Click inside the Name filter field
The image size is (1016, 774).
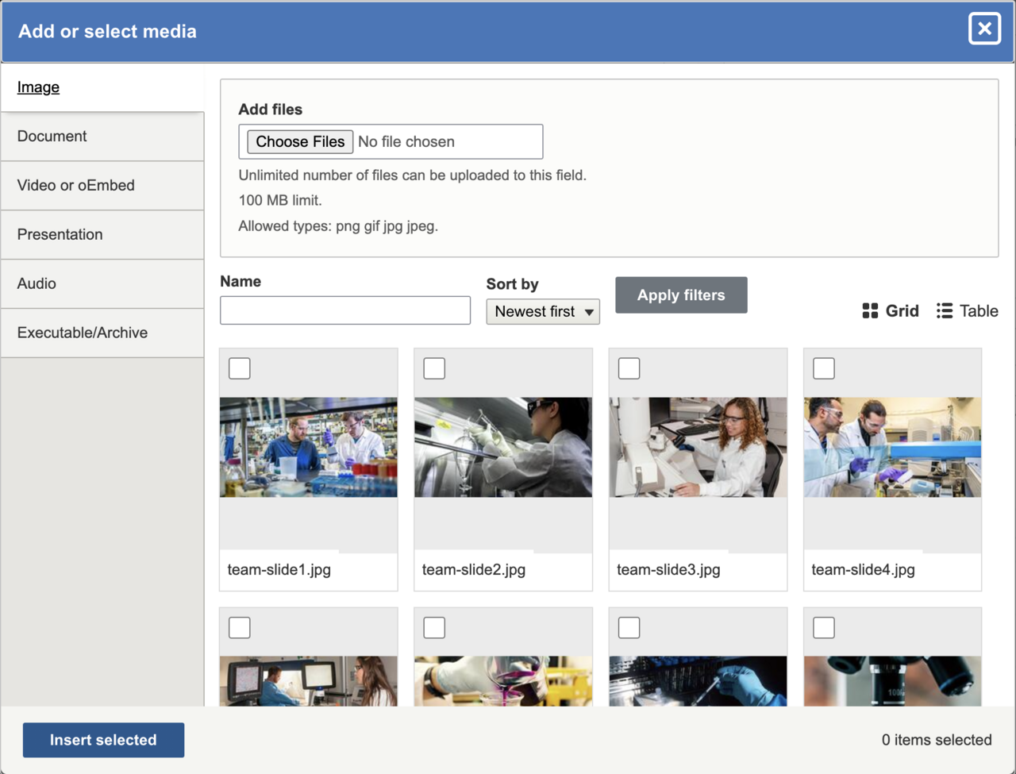[x=344, y=310]
